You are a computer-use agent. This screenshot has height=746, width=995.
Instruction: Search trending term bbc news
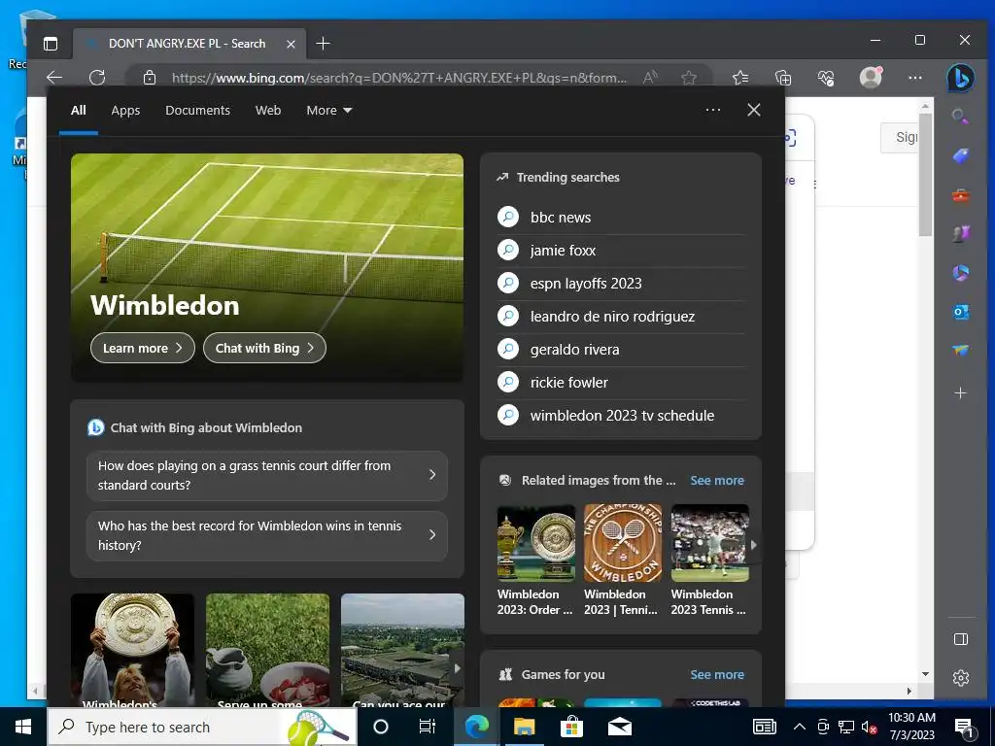click(x=621, y=218)
